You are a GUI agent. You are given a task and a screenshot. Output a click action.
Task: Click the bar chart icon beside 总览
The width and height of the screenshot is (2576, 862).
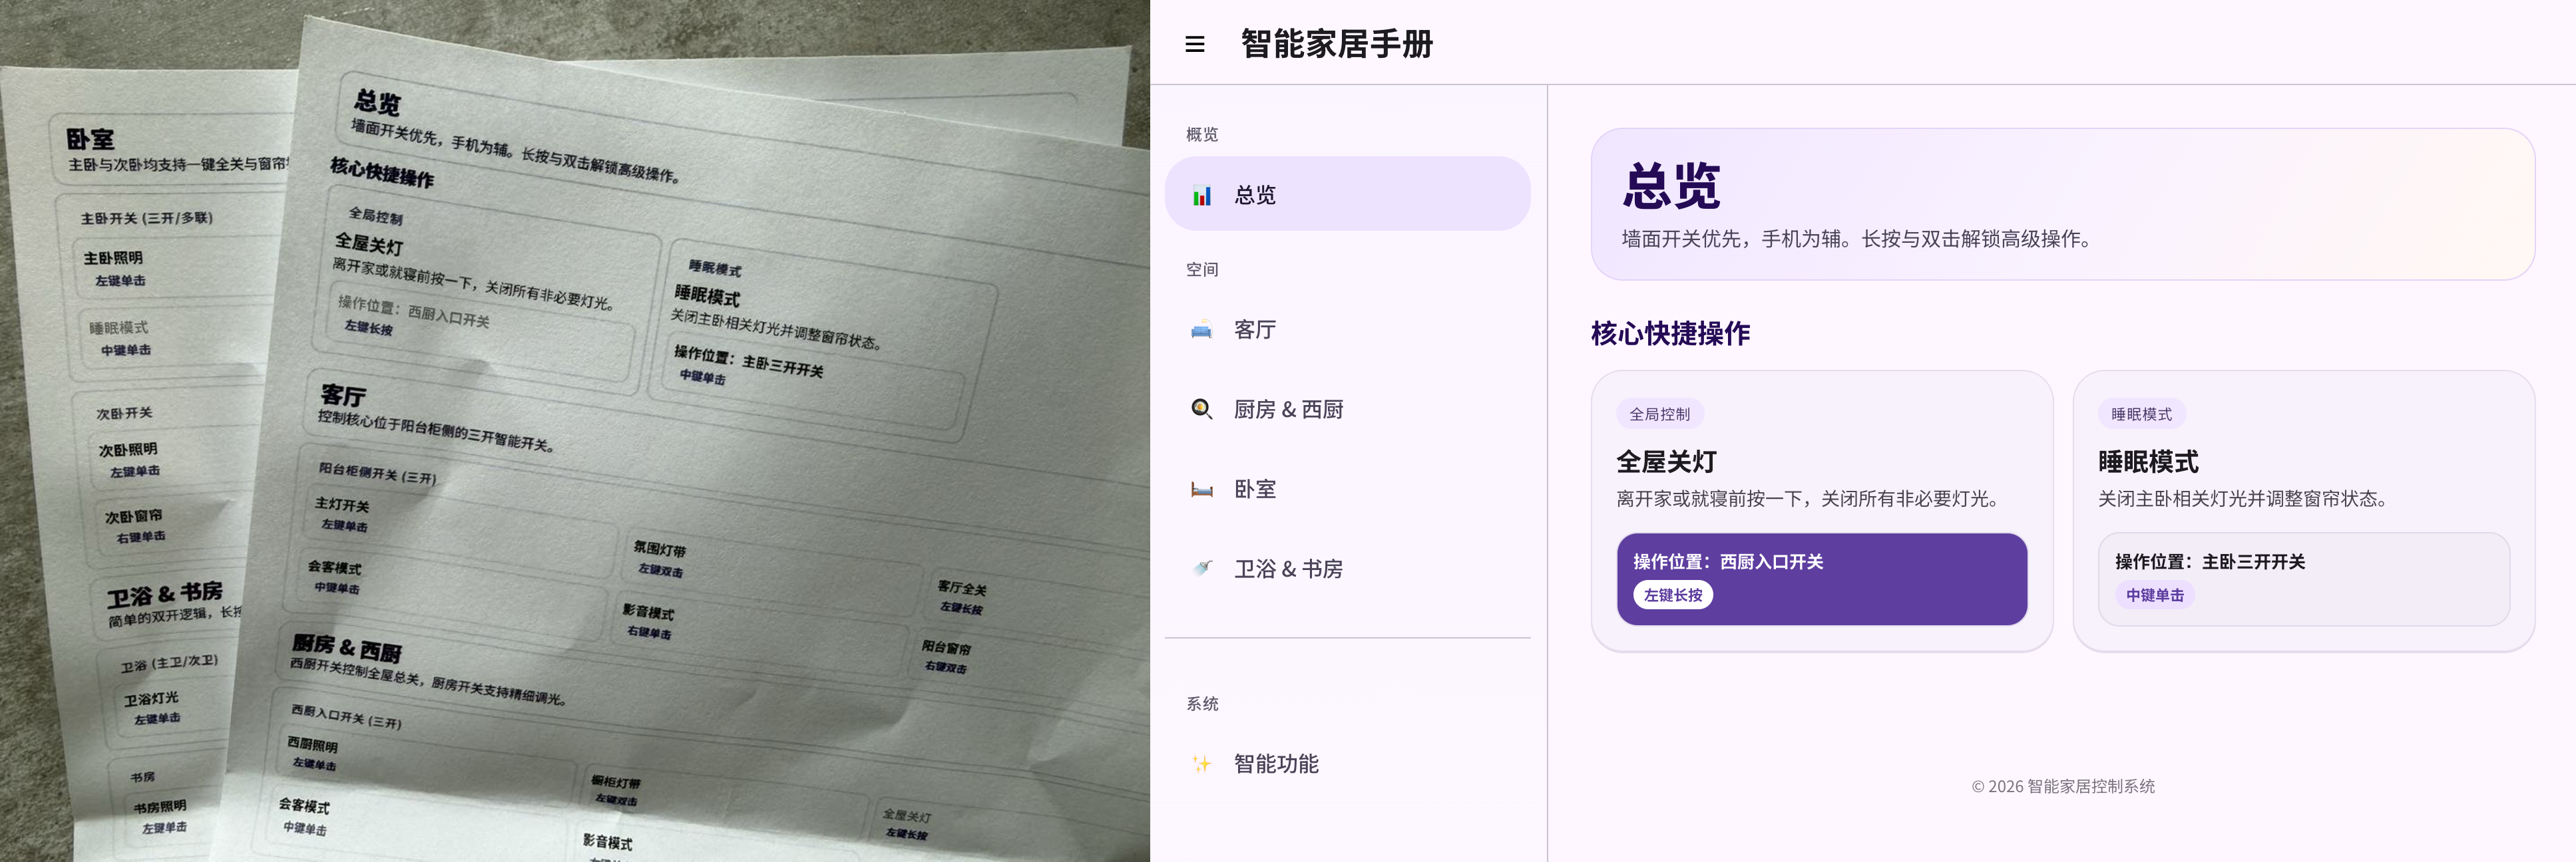coord(1202,196)
